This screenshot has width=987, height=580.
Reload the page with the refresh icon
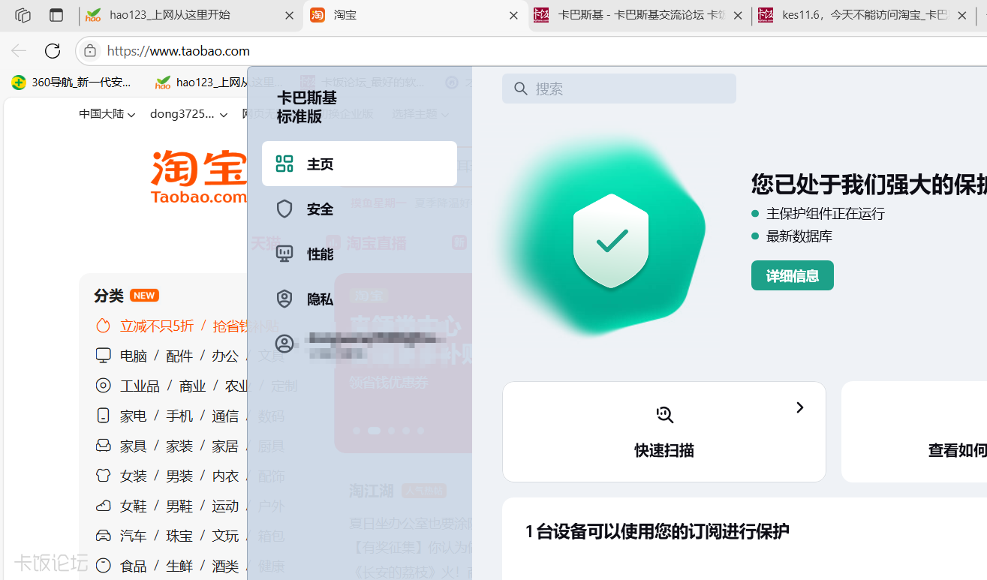[53, 51]
